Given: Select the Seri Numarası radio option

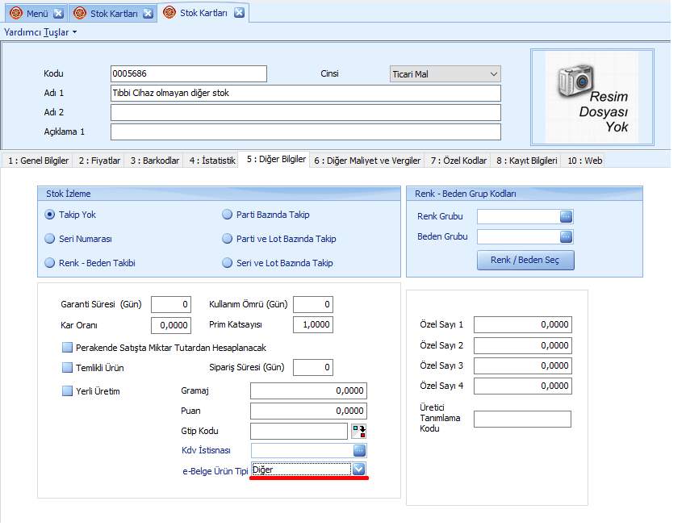Looking at the screenshot, I should pyautogui.click(x=50, y=239).
